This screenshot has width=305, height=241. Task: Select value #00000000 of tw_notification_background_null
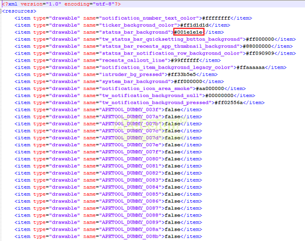220,95
